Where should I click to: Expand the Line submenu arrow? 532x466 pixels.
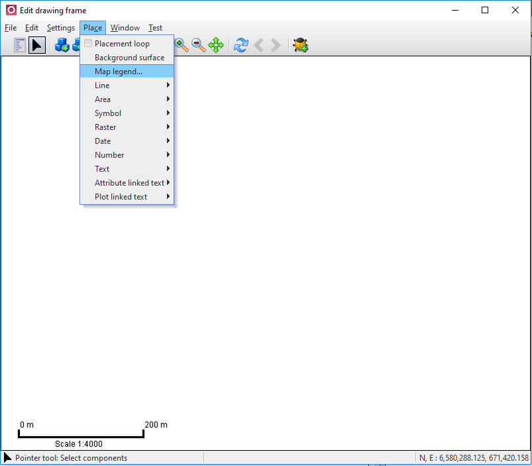pos(168,86)
